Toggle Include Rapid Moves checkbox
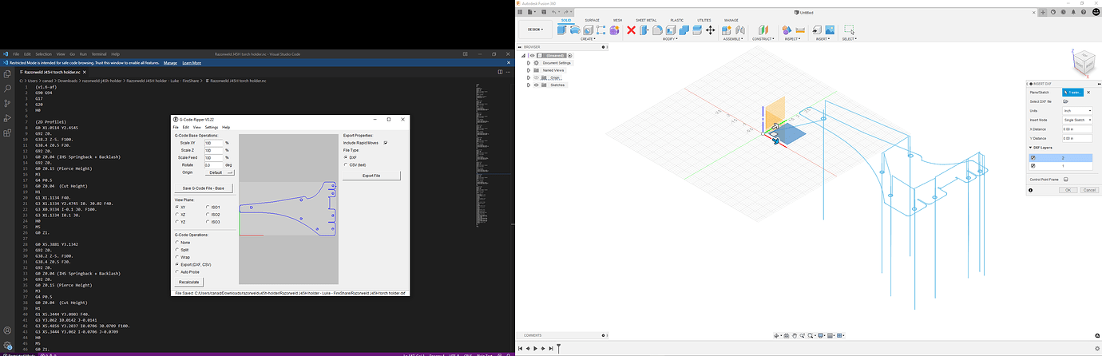1102x356 pixels. click(x=386, y=143)
